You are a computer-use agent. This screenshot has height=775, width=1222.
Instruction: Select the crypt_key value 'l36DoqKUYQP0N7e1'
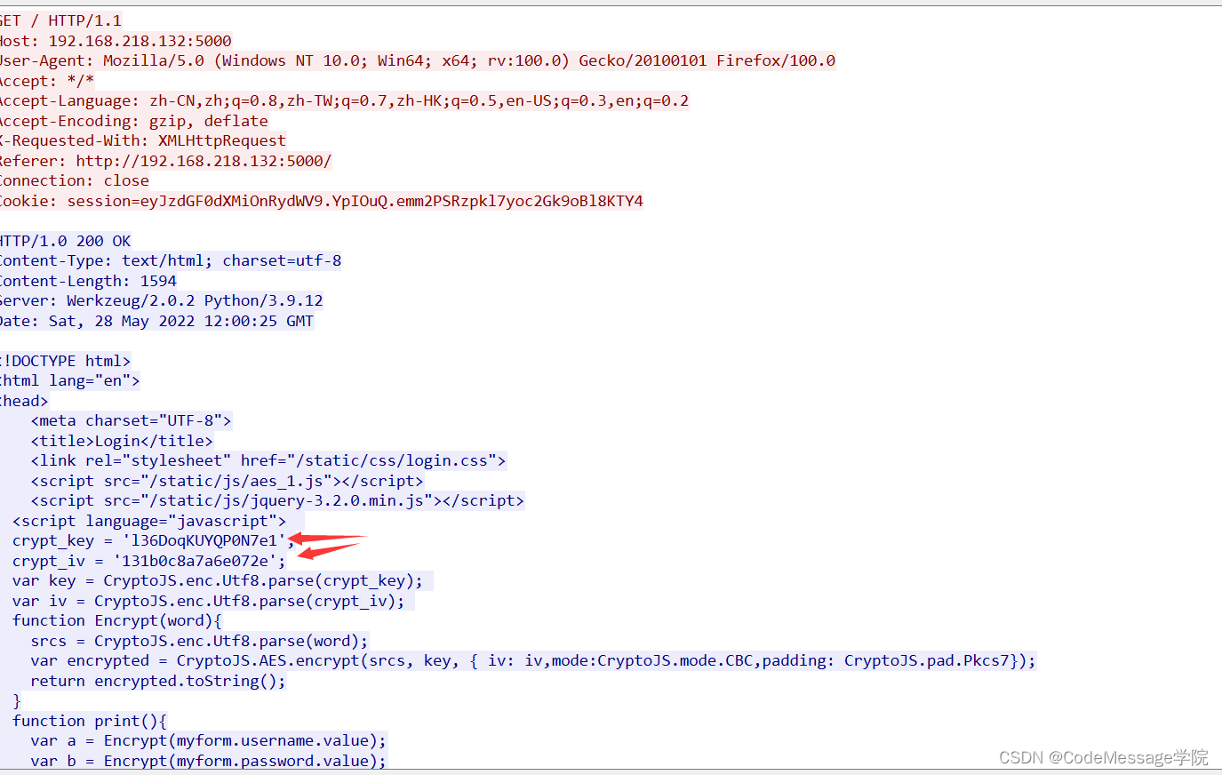204,540
